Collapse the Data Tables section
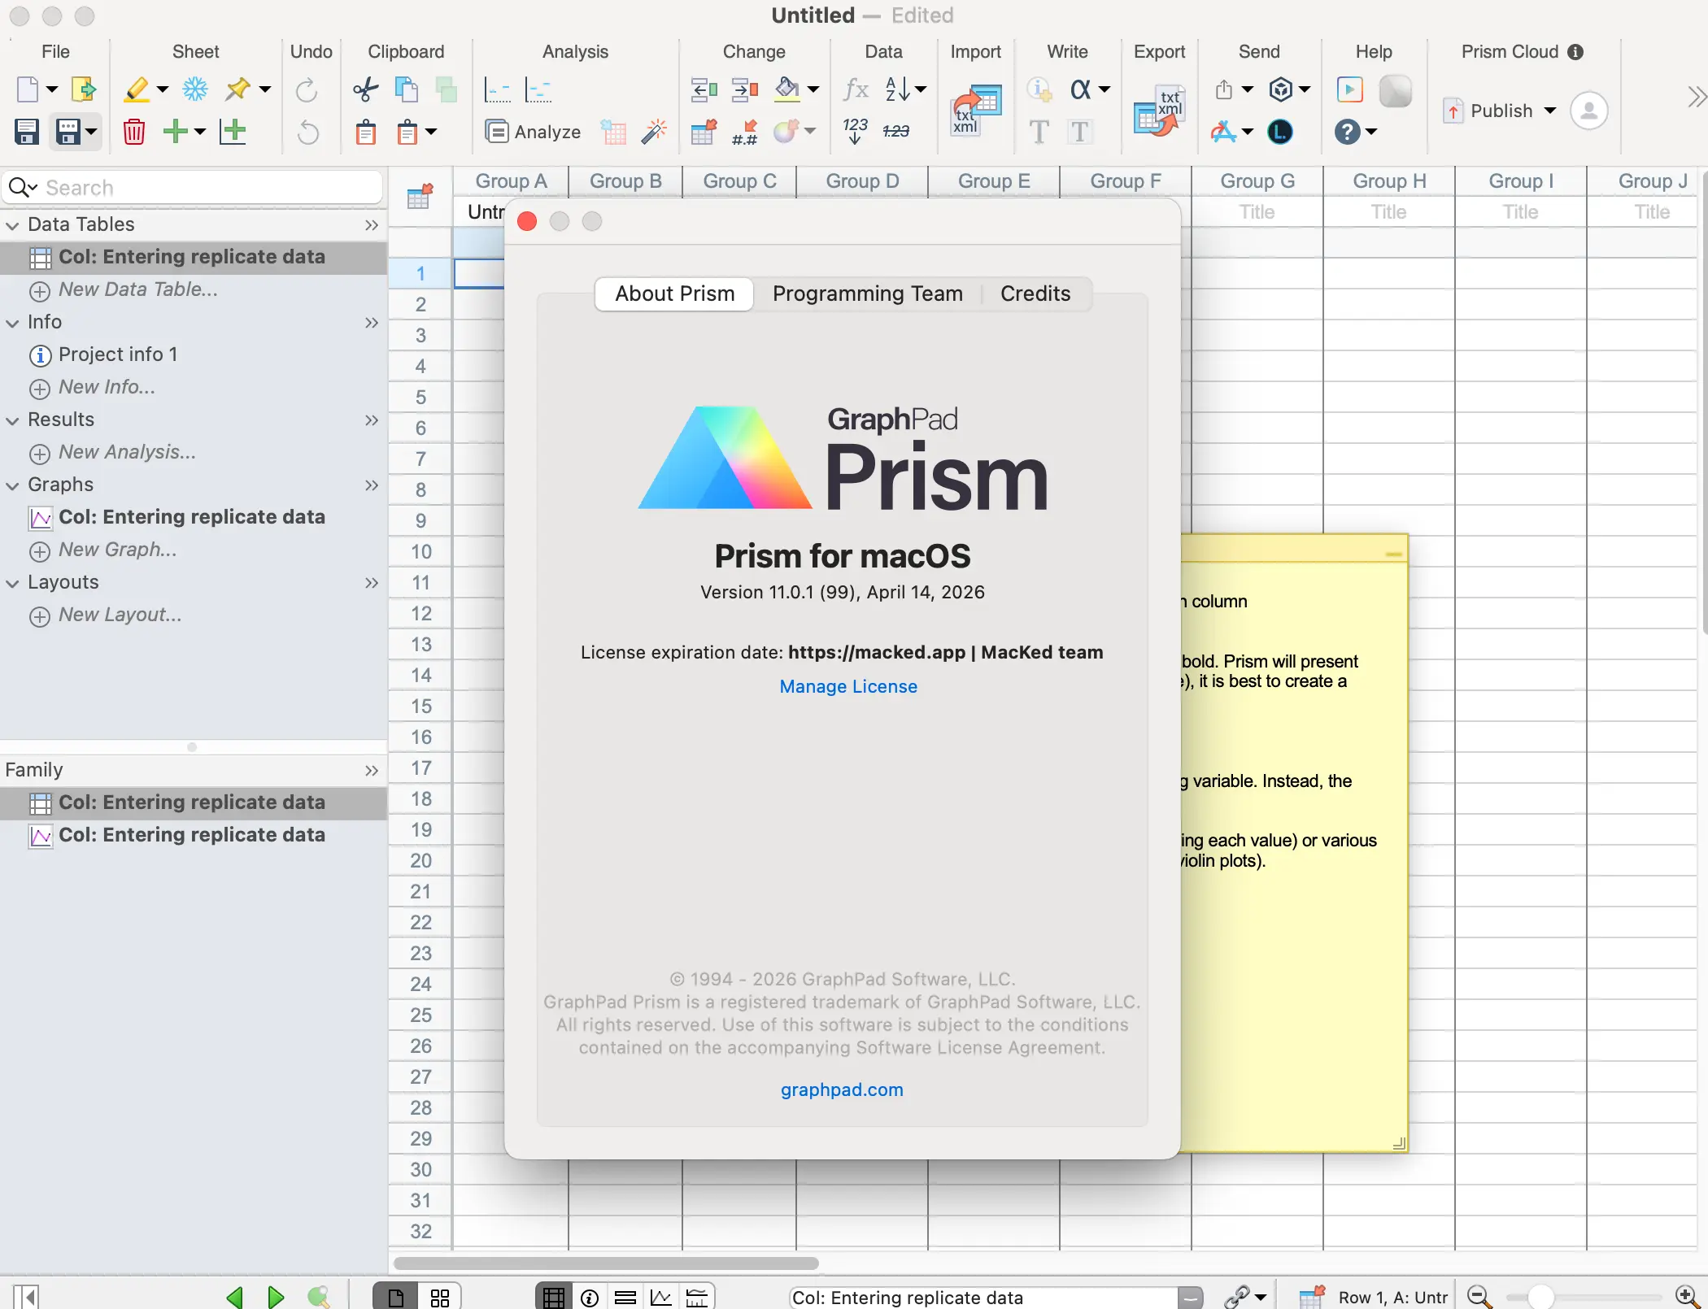Screen dimensions: 1708x1309 12,225
